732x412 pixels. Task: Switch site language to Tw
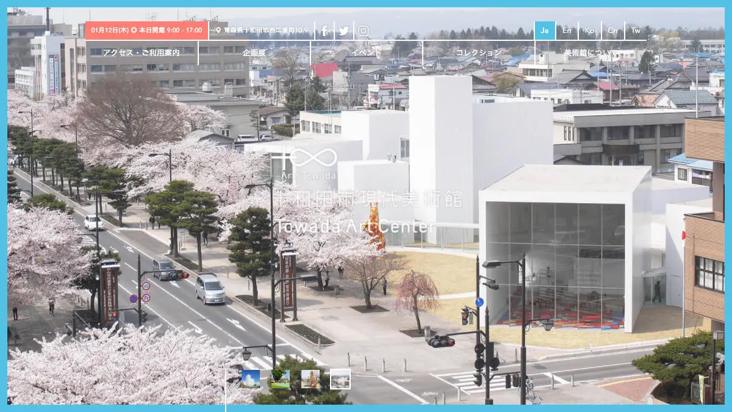tap(636, 31)
